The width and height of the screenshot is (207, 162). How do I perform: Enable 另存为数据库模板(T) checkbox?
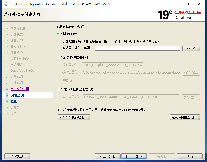click(58, 57)
